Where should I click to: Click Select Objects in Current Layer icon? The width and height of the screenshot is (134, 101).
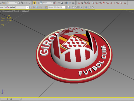pyautogui.click(x=37, y=7)
